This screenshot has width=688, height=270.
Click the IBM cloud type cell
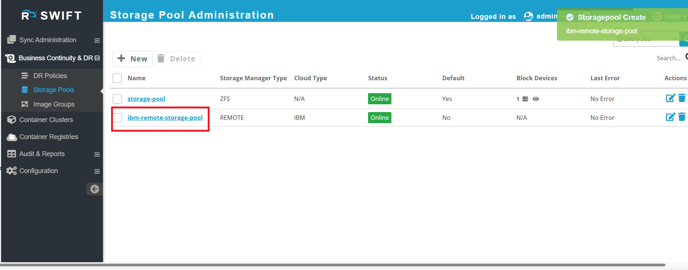point(299,118)
